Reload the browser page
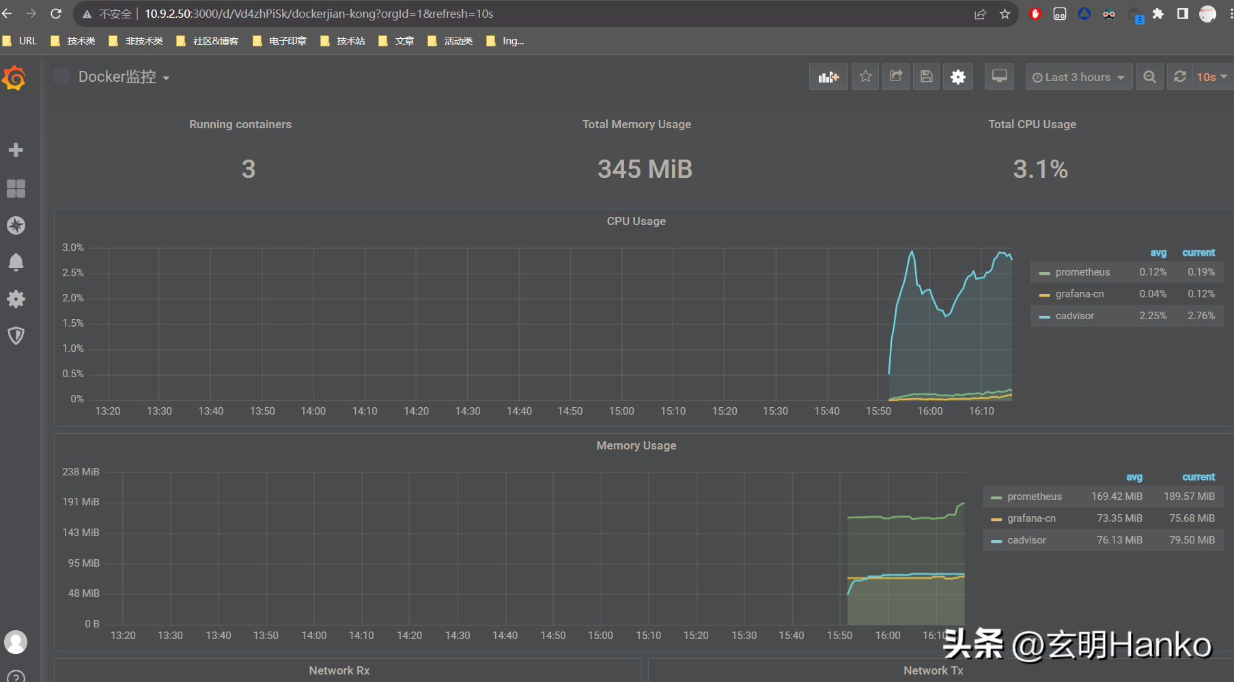Image resolution: width=1234 pixels, height=682 pixels. coord(56,14)
